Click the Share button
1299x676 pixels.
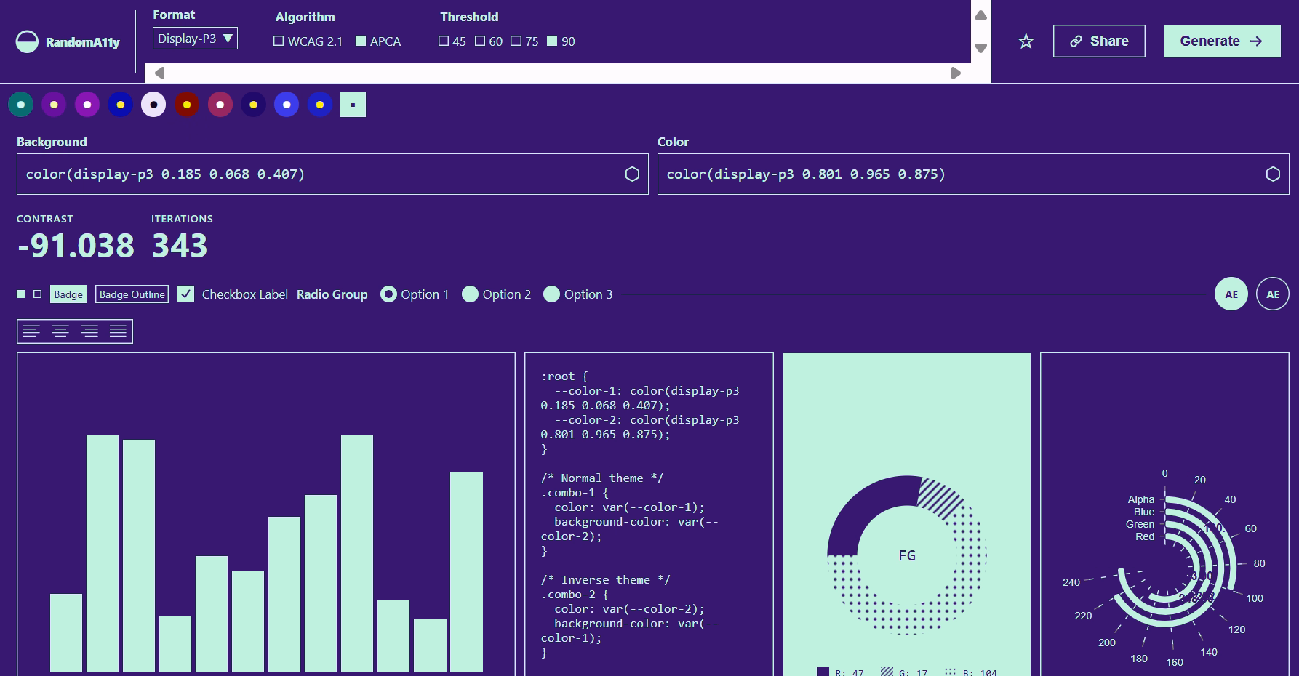[x=1098, y=41]
